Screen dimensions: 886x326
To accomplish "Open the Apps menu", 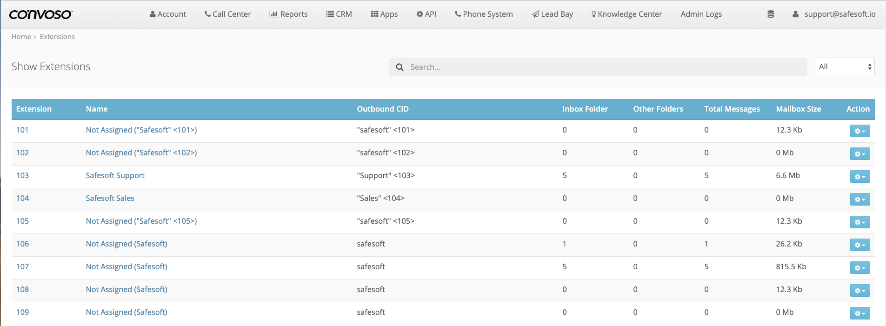I will [384, 14].
